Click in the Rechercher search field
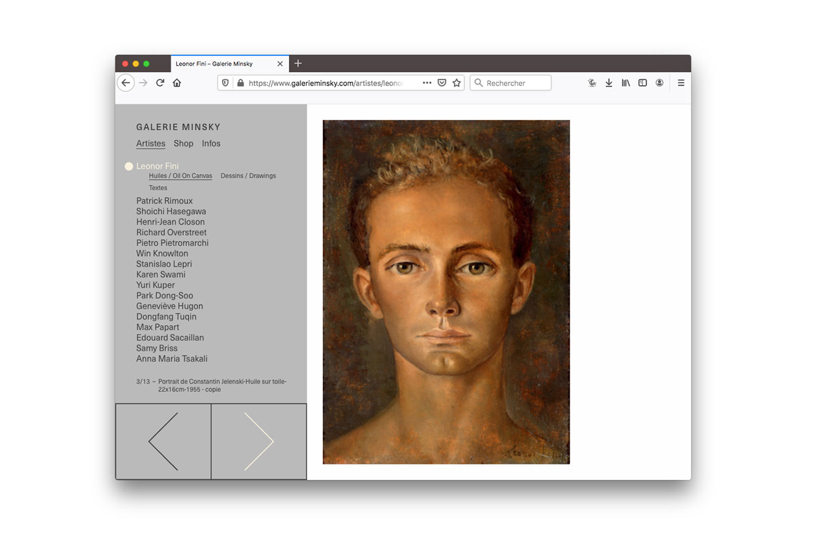This screenshot has height=542, width=814. [x=516, y=83]
